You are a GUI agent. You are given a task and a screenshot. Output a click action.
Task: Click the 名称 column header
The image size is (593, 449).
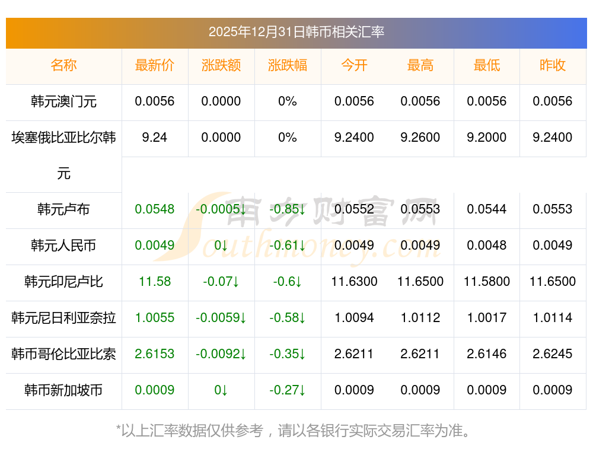point(63,65)
